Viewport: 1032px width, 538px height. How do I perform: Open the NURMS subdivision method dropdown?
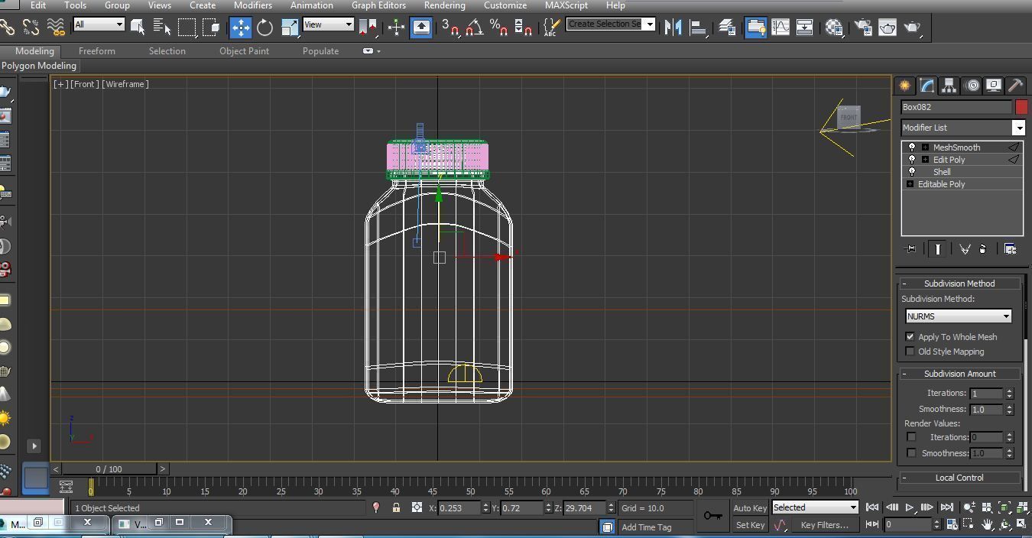959,316
